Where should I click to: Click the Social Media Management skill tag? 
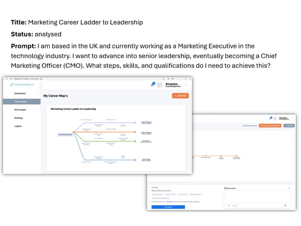(x=161, y=198)
